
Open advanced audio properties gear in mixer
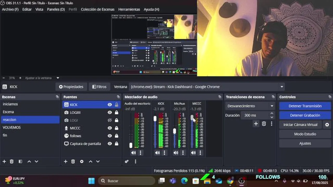click(x=127, y=162)
